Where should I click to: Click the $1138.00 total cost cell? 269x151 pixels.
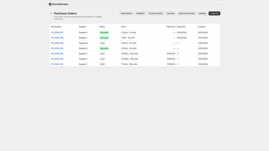(171, 64)
